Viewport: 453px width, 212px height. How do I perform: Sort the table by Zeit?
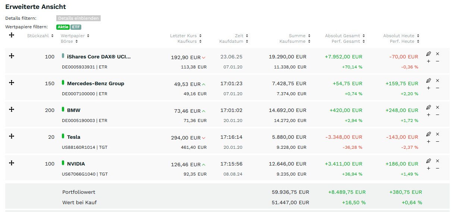tap(242, 36)
